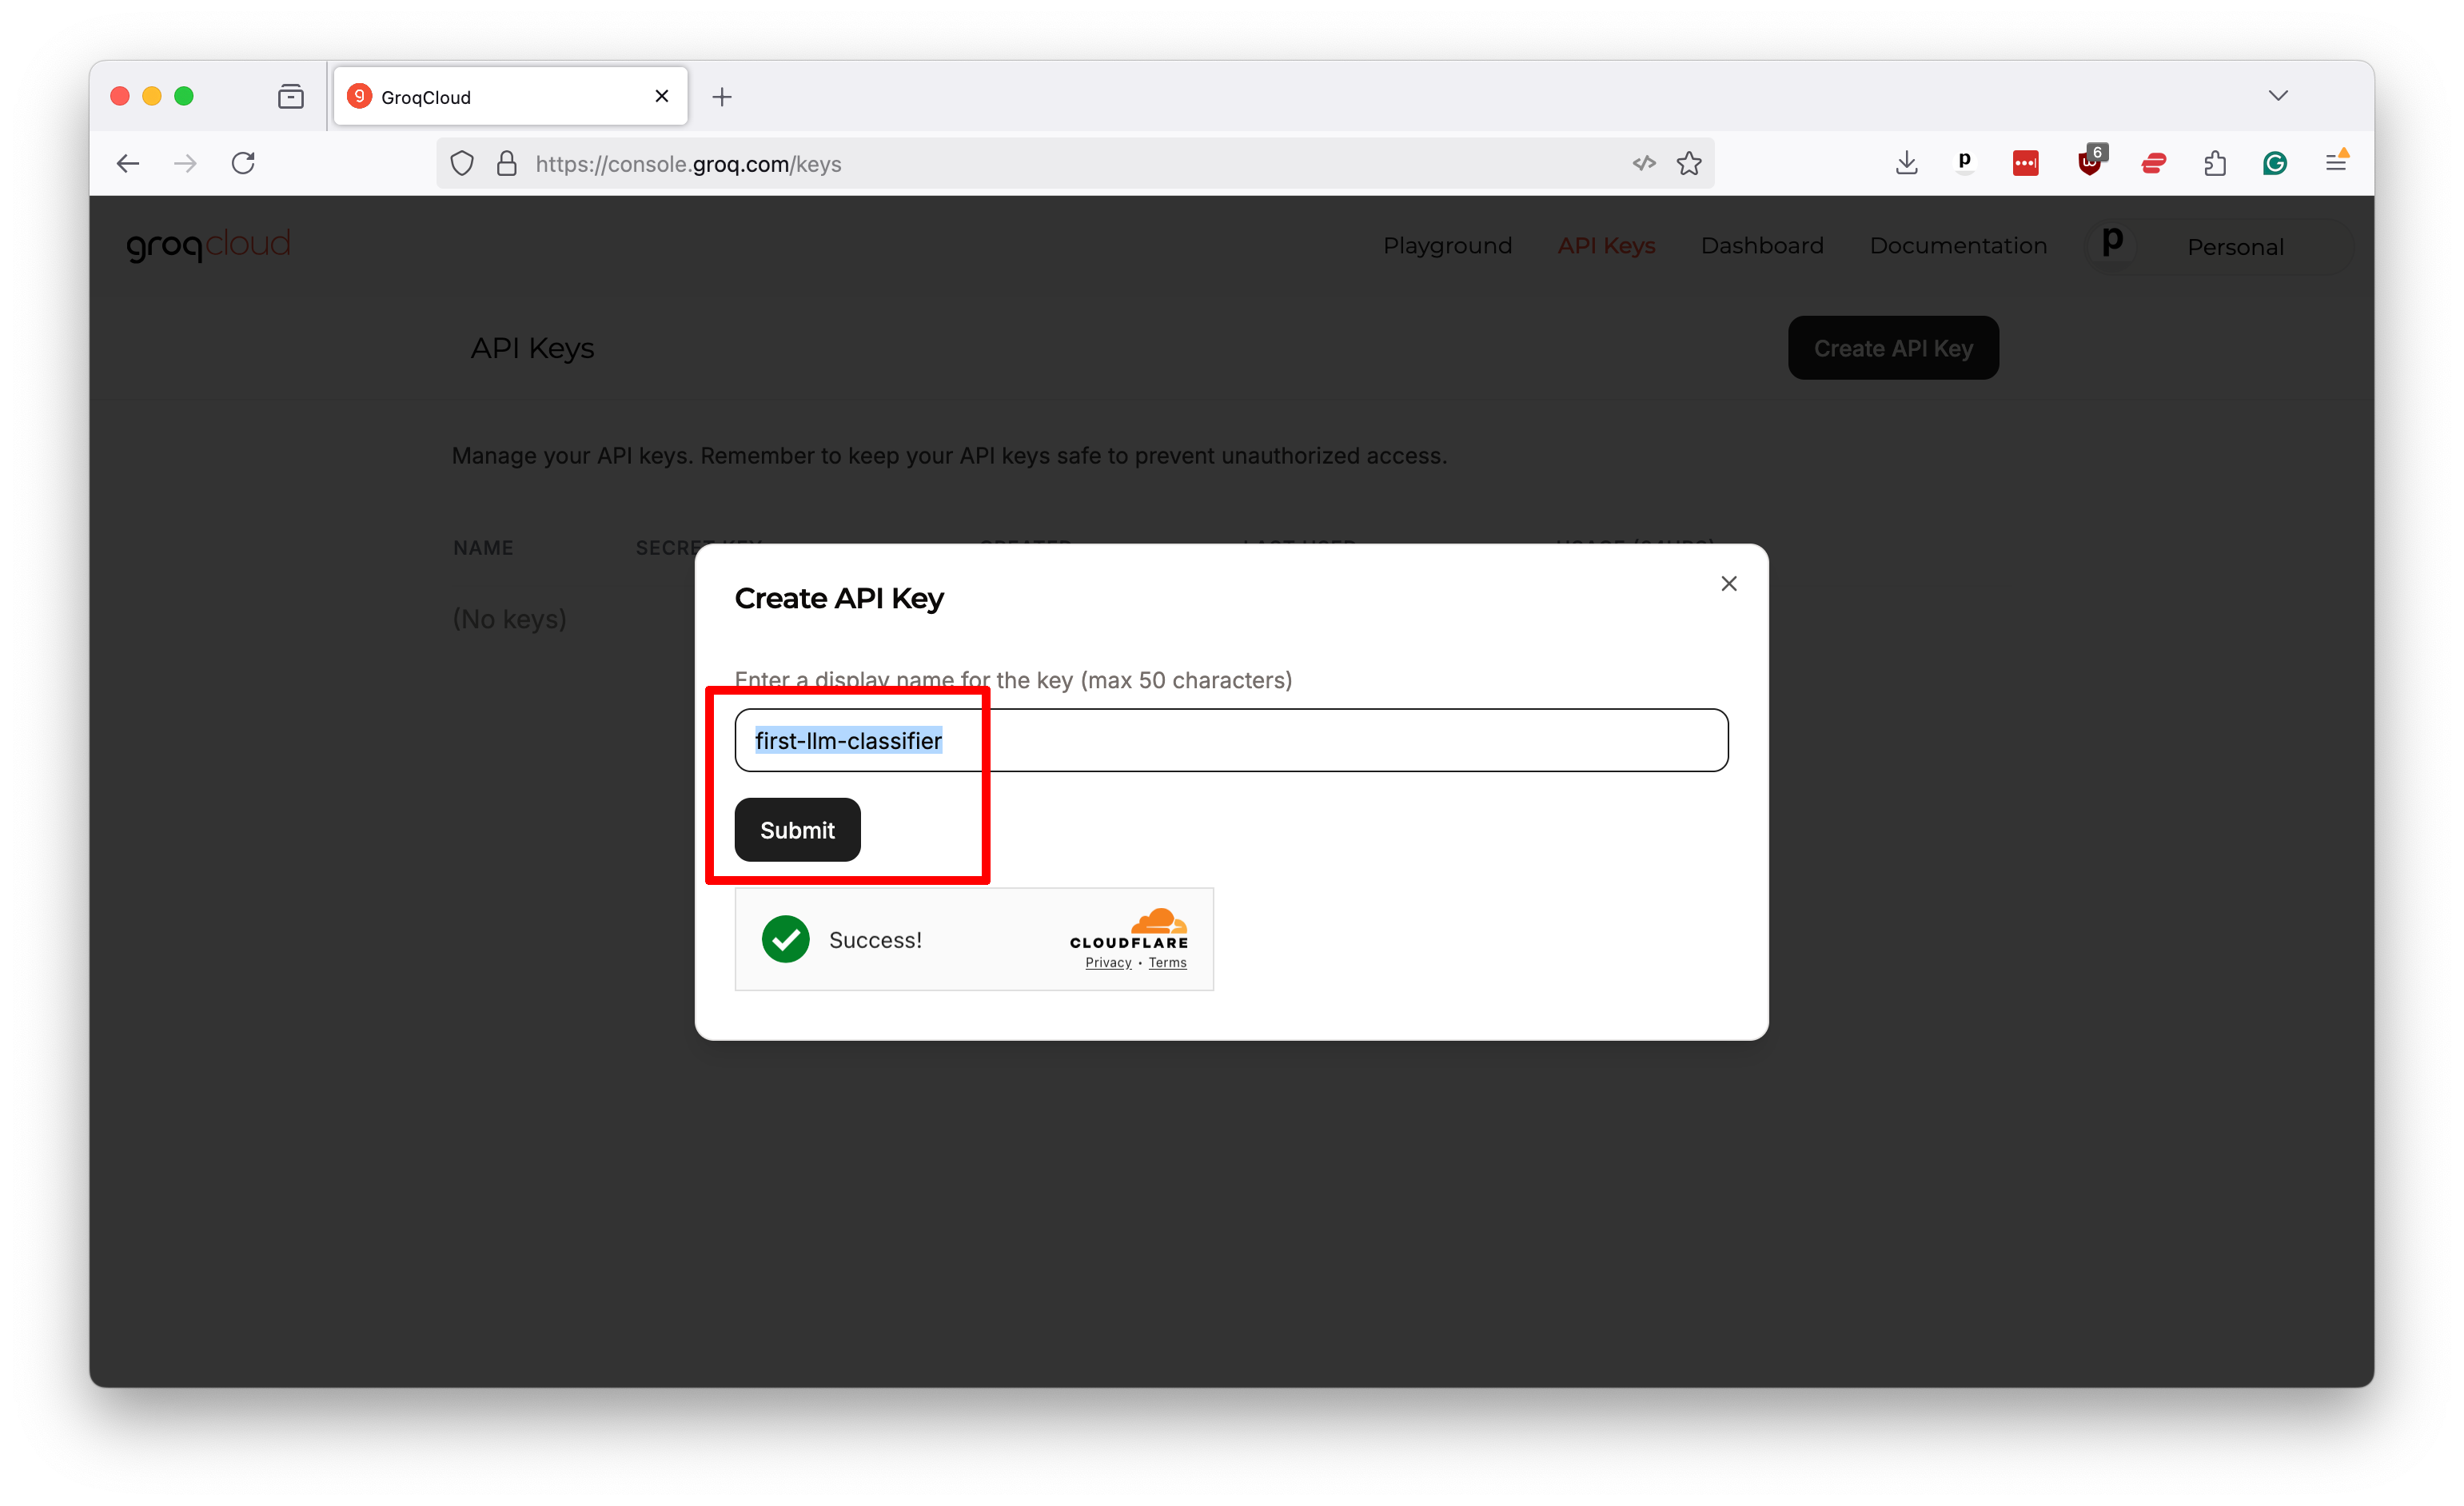Focus the key display name input field
The height and width of the screenshot is (1506, 2464).
[1231, 740]
